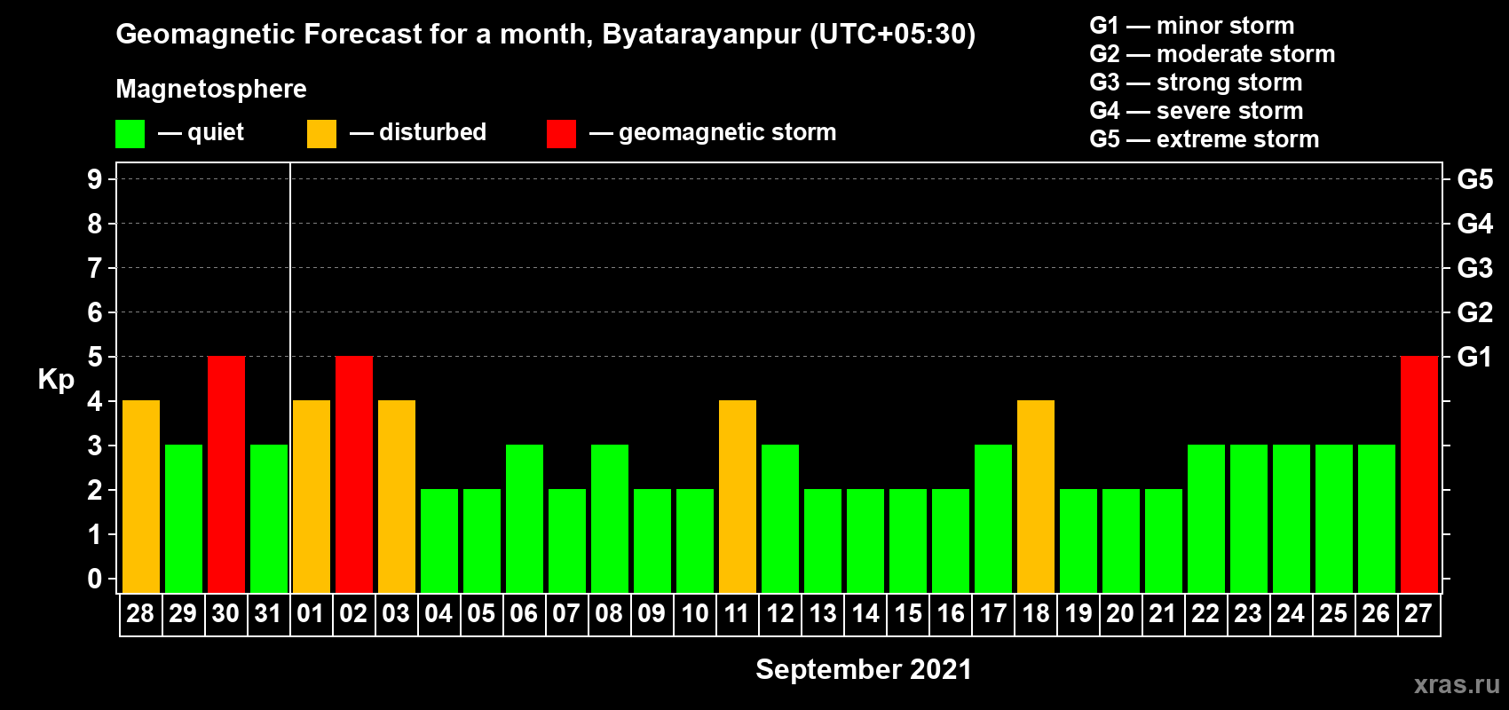The image size is (1509, 710).
Task: Click the 'G4 — severe storm' legend line
Action: tap(1197, 111)
